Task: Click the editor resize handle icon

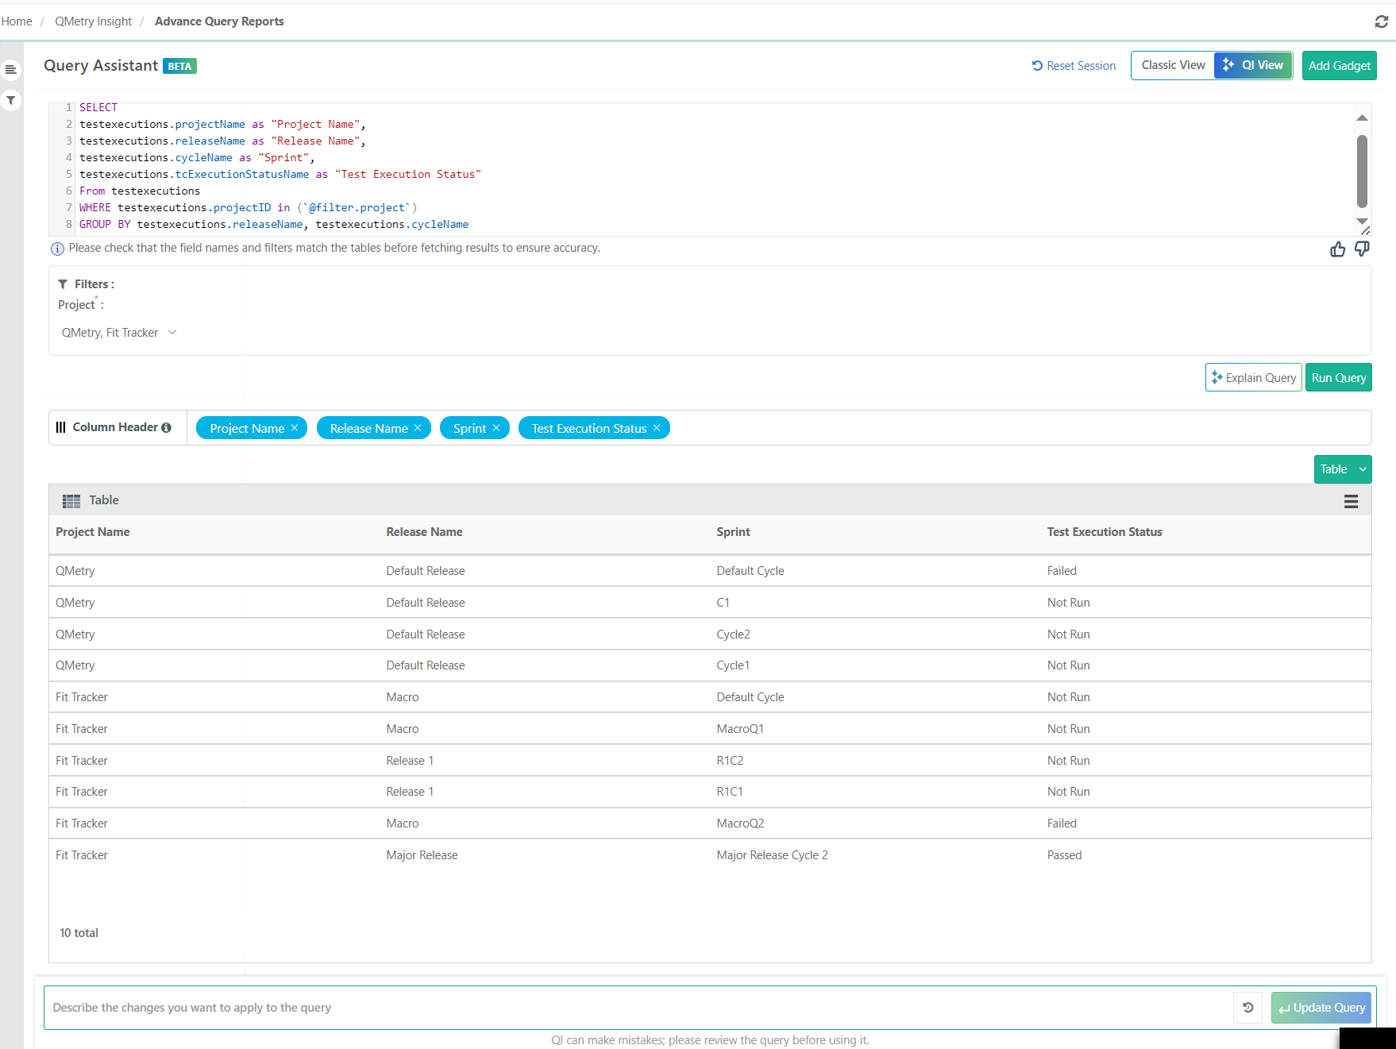Action: point(1365,229)
